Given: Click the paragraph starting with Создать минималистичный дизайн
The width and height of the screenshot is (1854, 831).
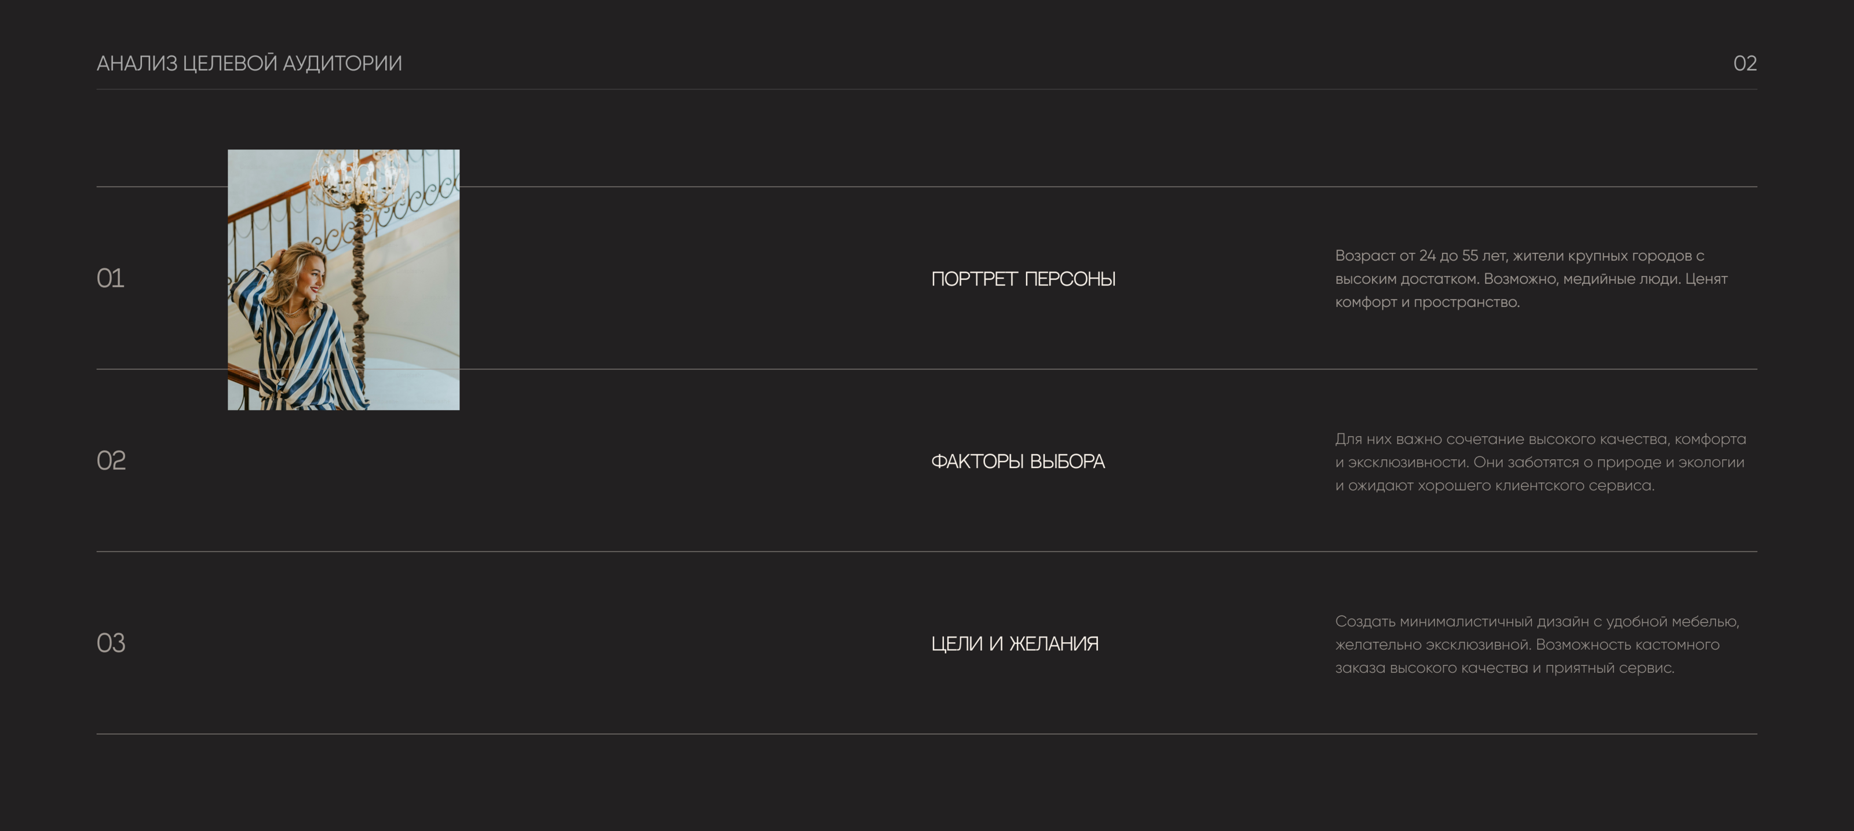Looking at the screenshot, I should click(1537, 645).
